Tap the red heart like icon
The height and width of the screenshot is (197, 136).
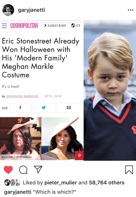[8, 170]
